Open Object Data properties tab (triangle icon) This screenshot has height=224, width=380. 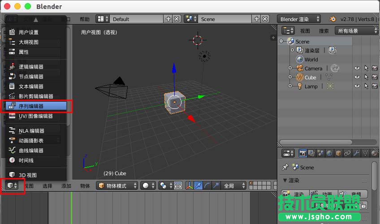[x=365, y=153]
